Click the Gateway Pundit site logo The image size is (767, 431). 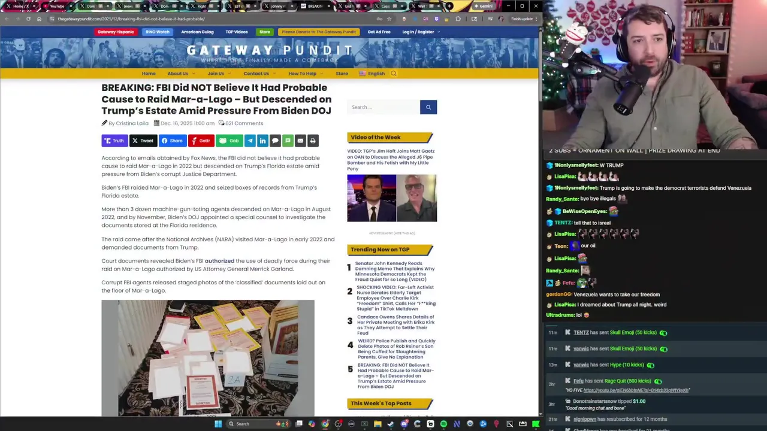pos(270,53)
